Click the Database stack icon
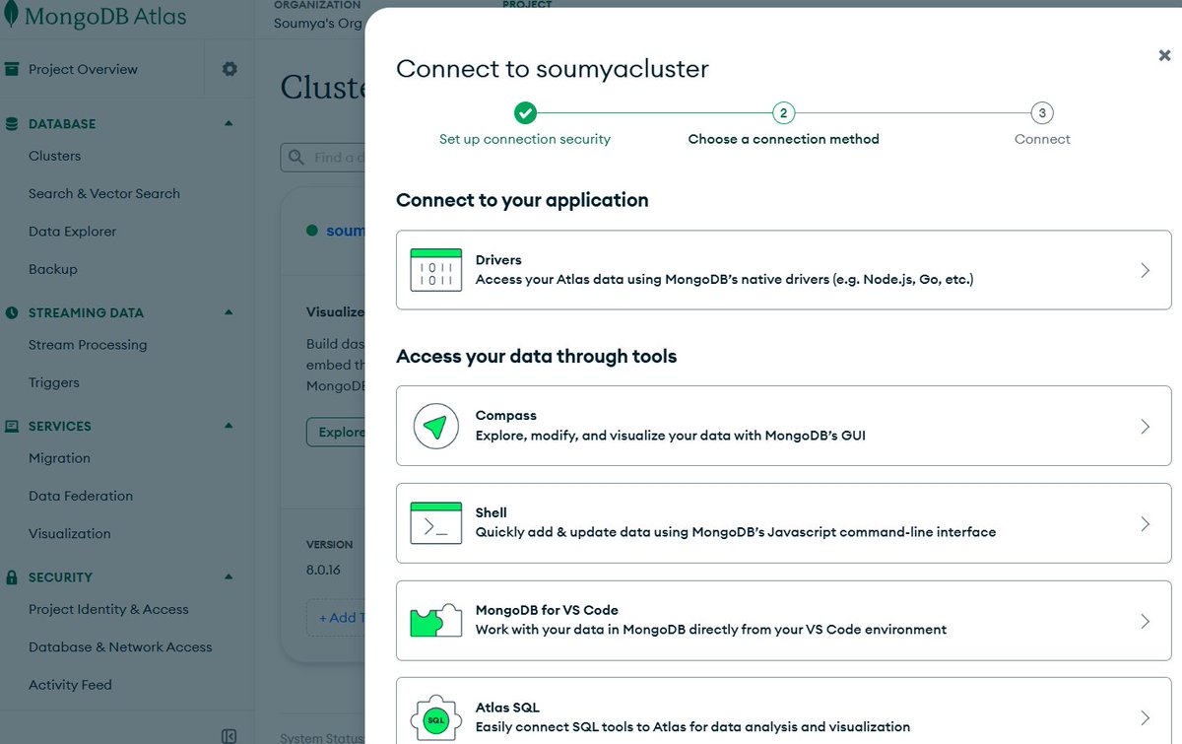 pos(12,124)
